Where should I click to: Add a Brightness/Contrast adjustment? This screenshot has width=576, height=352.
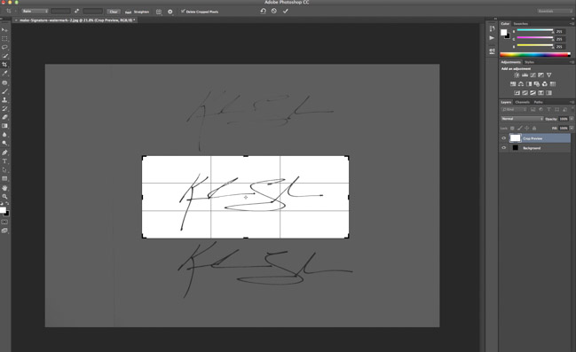click(x=517, y=74)
